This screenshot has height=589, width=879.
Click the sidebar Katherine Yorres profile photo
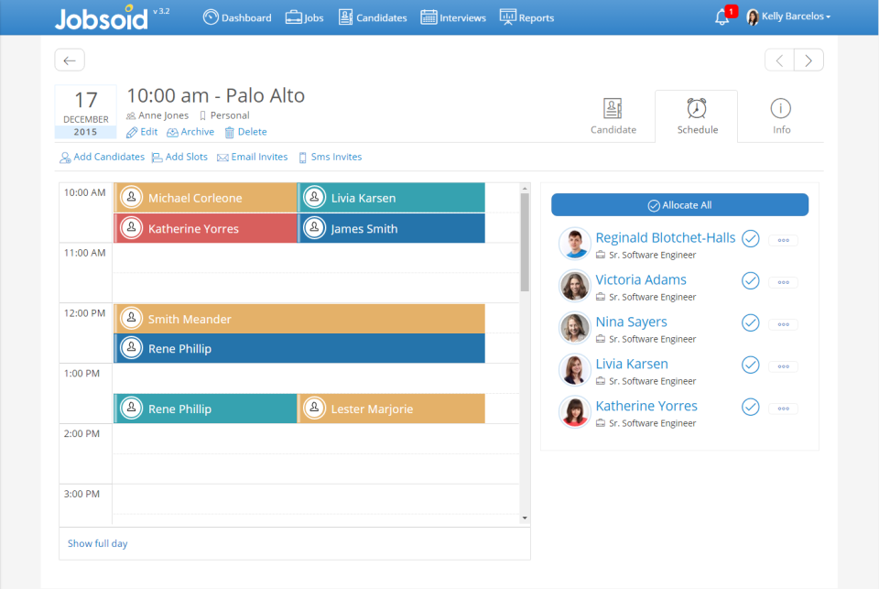coord(575,411)
